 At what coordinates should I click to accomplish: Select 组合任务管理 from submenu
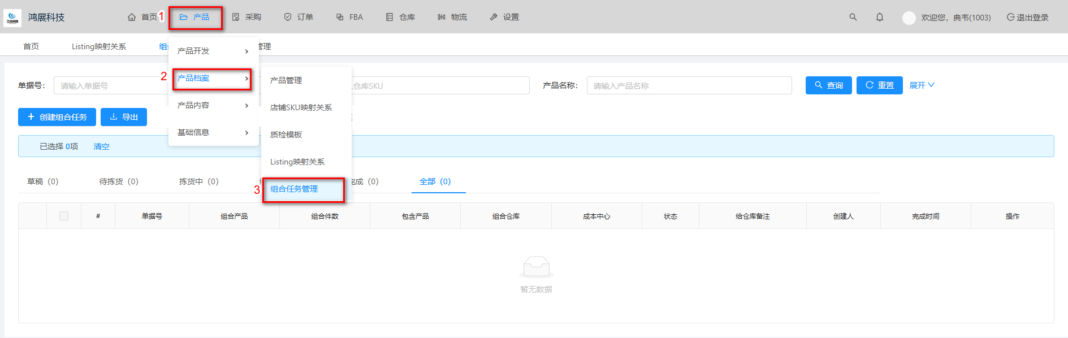coord(294,189)
